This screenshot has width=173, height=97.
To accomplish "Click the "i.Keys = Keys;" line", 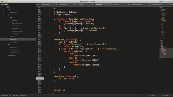I will coord(62,14).
